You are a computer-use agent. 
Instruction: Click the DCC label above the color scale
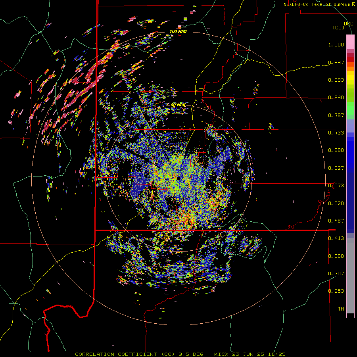tap(348, 24)
